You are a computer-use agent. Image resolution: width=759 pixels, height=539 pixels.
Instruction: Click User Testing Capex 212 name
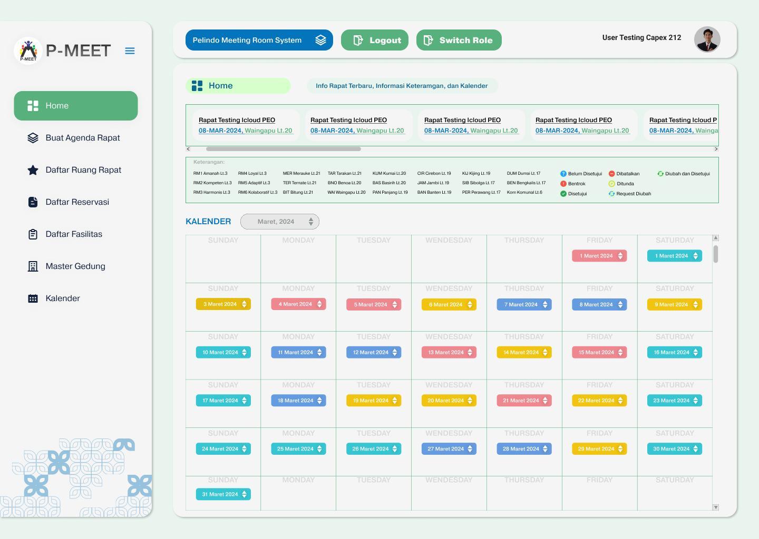[641, 38]
